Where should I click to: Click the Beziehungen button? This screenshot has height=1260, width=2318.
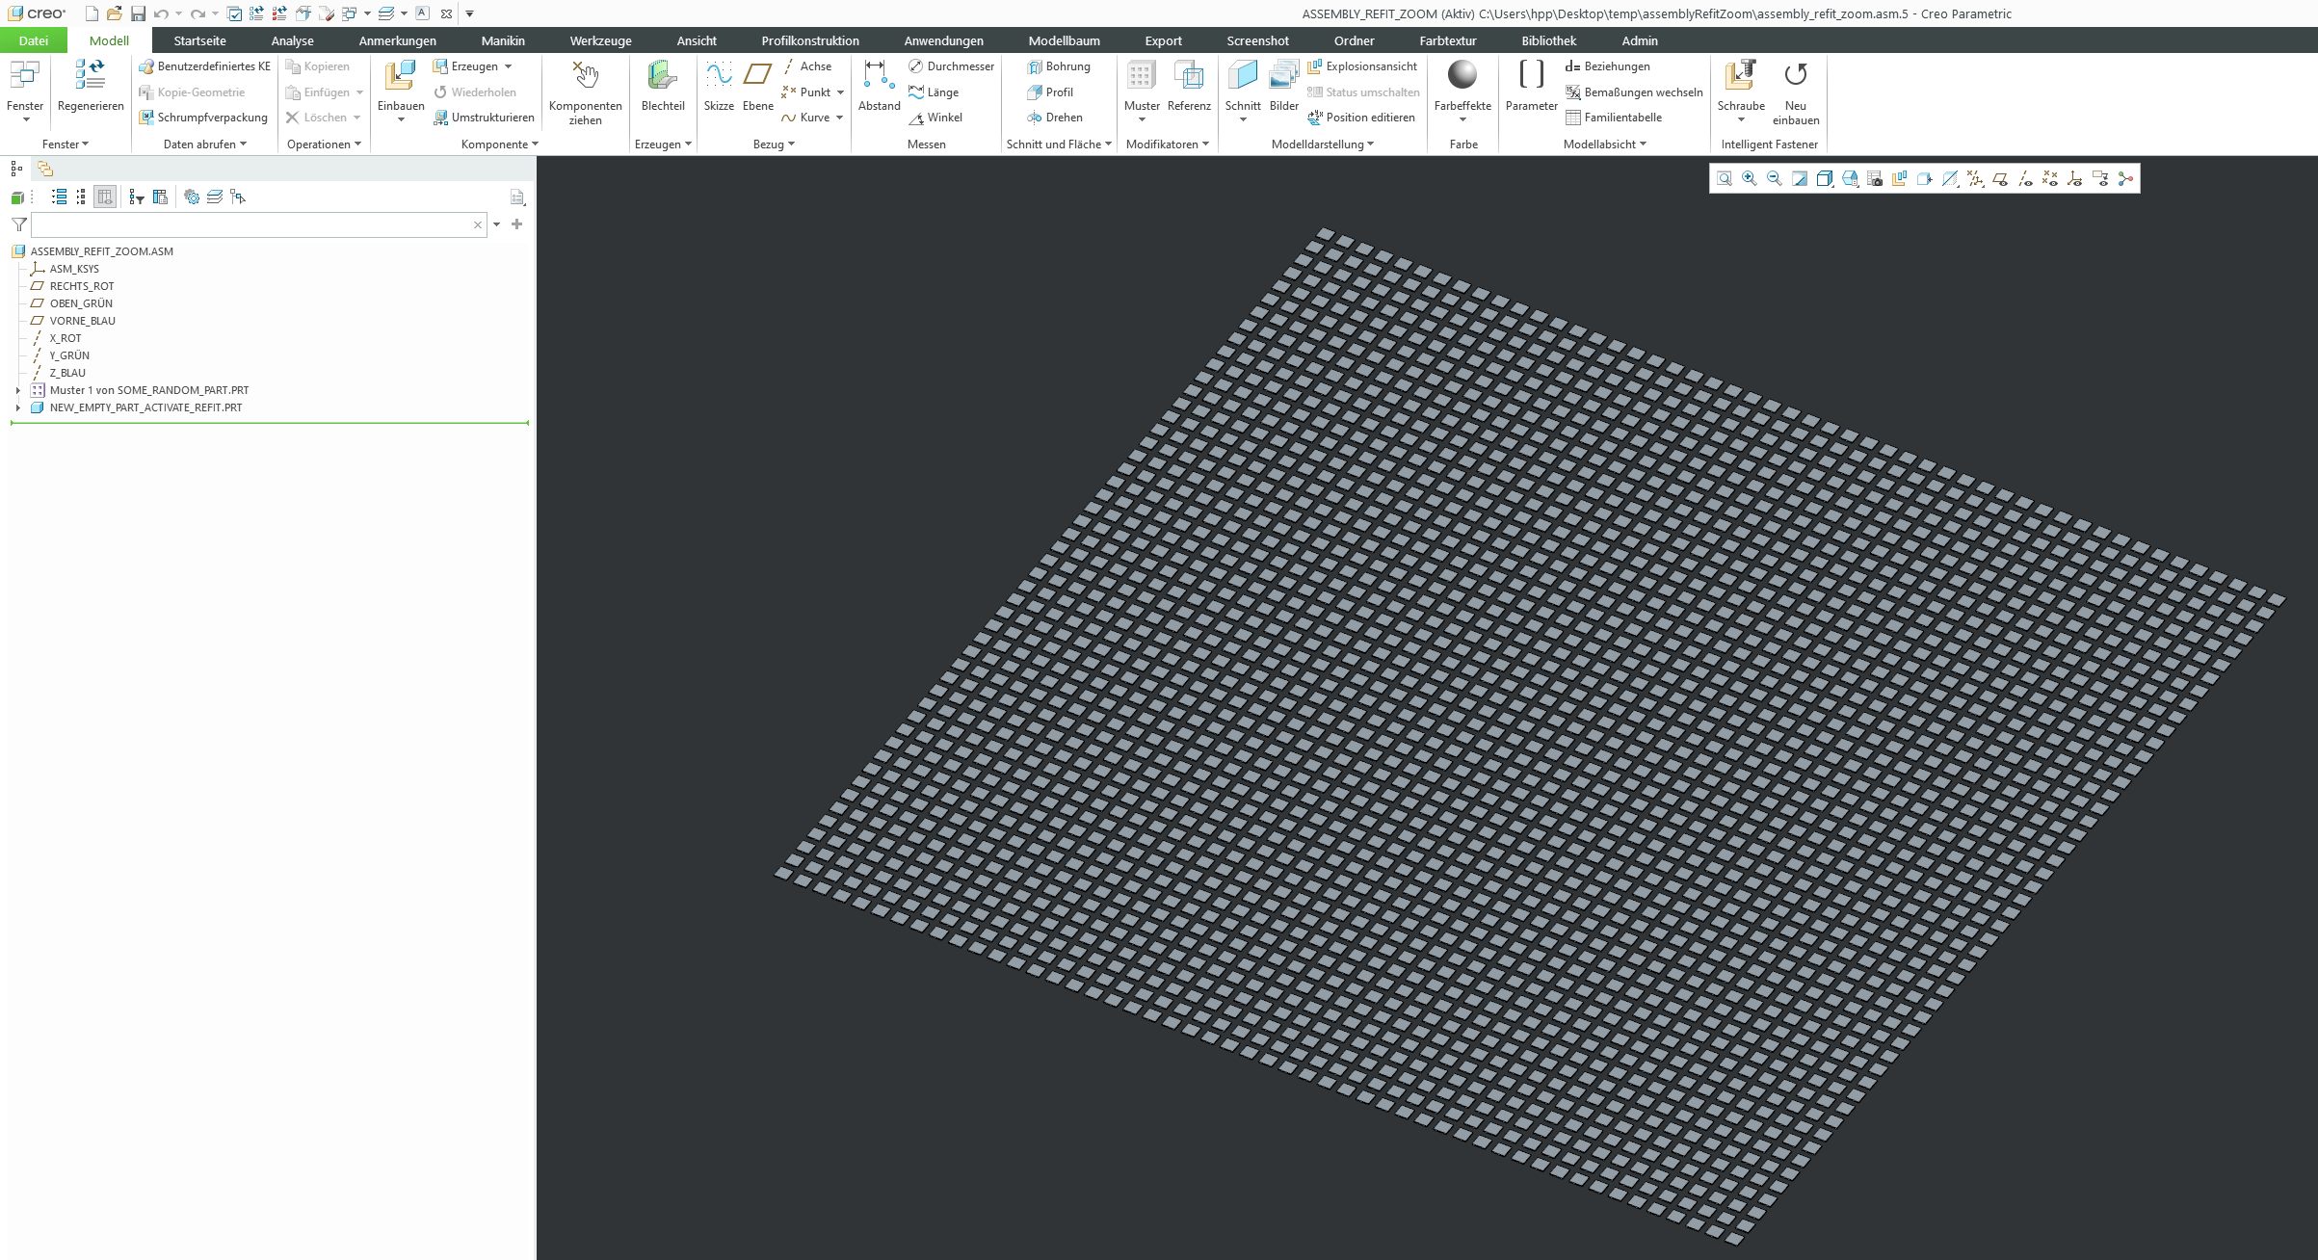coord(1609,66)
